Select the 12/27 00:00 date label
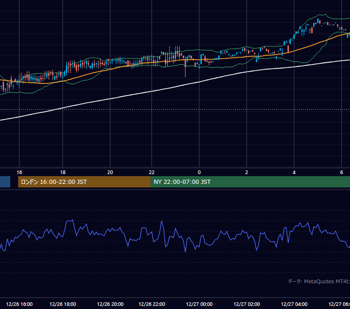The image size is (350, 309). (x=199, y=304)
